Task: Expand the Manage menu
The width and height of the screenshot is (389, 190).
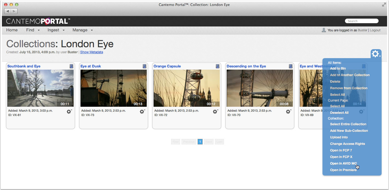Action: pyautogui.click(x=83, y=30)
